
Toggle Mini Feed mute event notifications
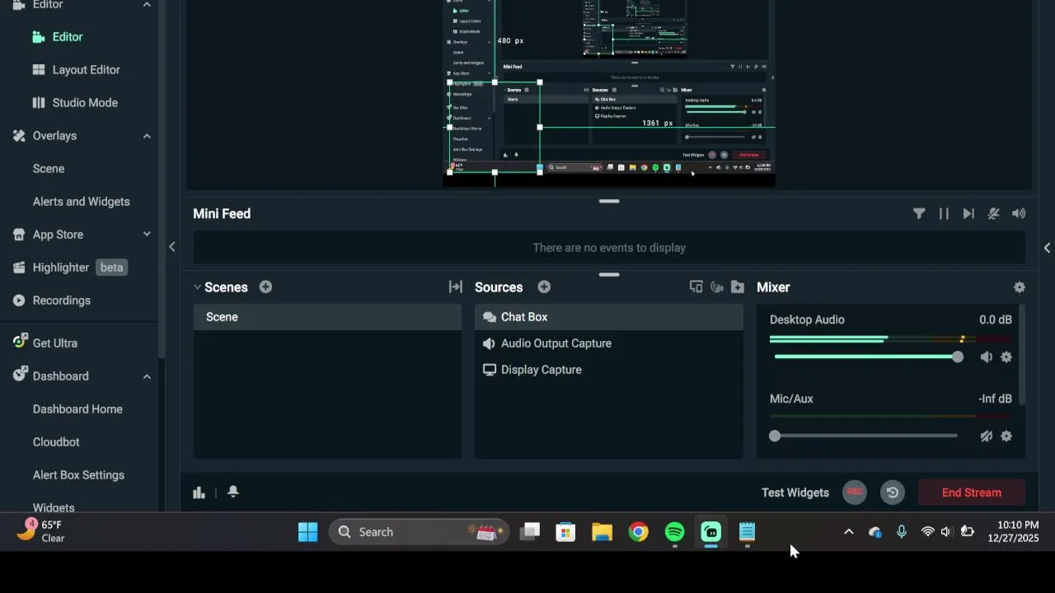click(x=993, y=213)
